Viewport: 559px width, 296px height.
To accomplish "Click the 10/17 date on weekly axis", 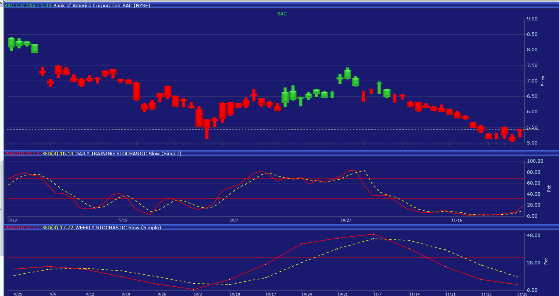I will (x=271, y=294).
